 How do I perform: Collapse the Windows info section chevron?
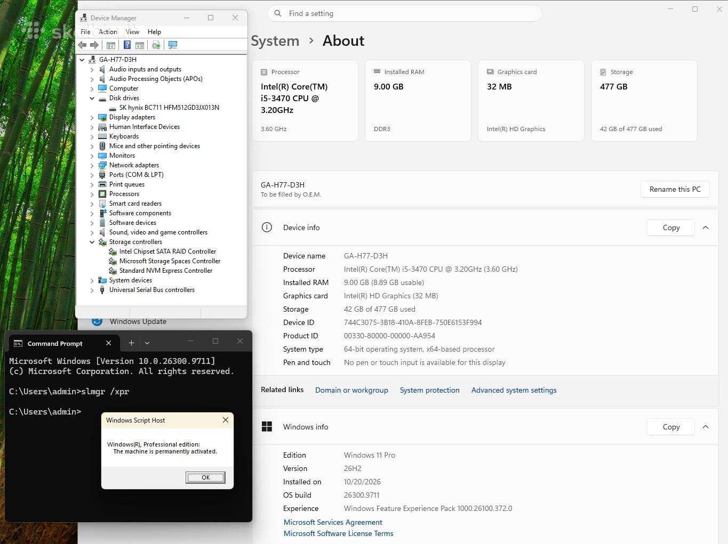706,427
